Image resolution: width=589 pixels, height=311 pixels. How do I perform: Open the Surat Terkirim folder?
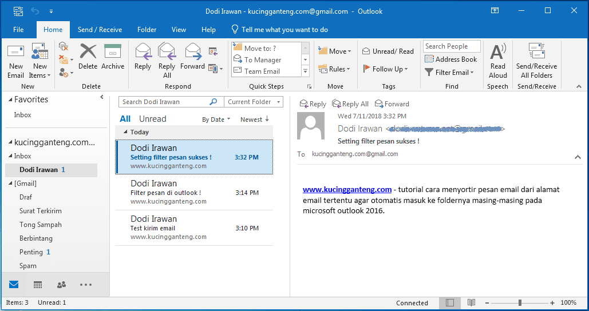pyautogui.click(x=41, y=211)
